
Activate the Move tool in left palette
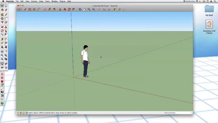coord(2,27)
